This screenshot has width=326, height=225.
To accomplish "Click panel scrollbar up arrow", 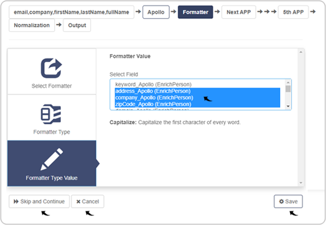I will [301, 52].
